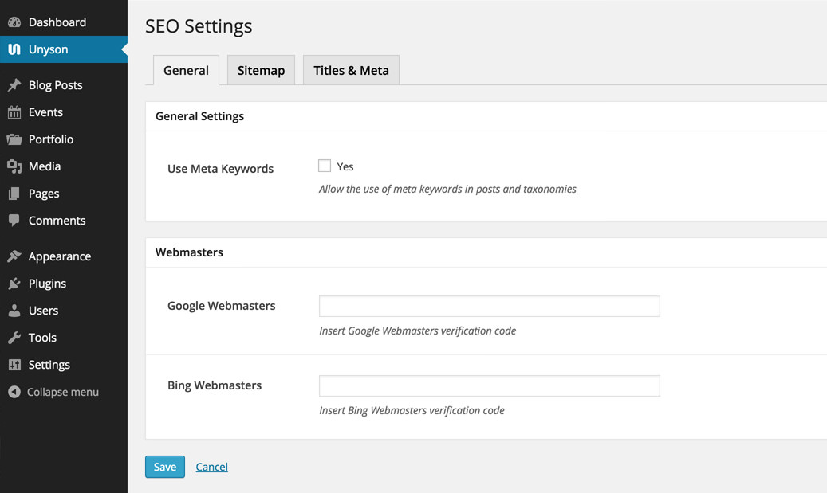Click the General Settings heading
The height and width of the screenshot is (493, 827).
pos(200,115)
